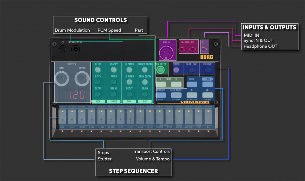This screenshot has width=305, height=181.
Task: Adjust the TEMPO knob
Action: point(176,70)
